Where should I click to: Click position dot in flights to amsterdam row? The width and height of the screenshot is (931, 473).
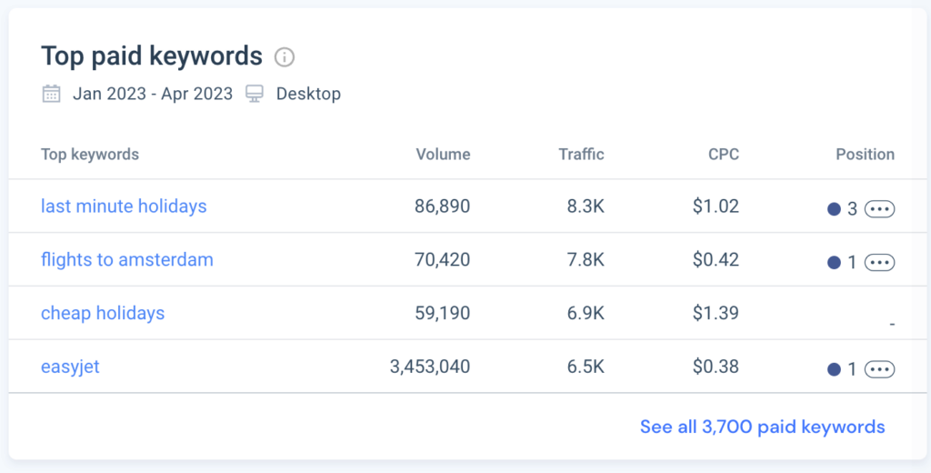pyautogui.click(x=834, y=263)
